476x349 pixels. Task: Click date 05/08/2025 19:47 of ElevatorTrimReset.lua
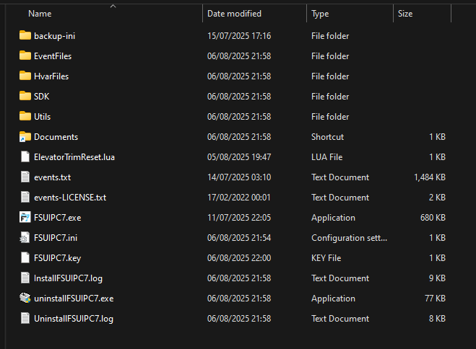[x=239, y=157]
